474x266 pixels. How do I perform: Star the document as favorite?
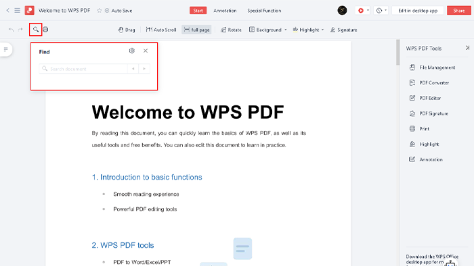[99, 11]
